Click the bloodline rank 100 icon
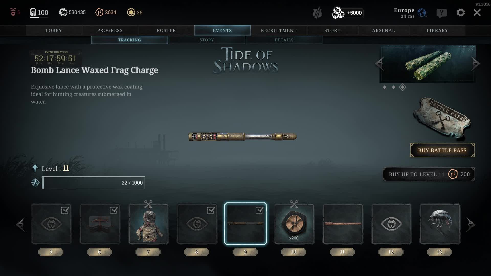The image size is (491, 276). 33,13
